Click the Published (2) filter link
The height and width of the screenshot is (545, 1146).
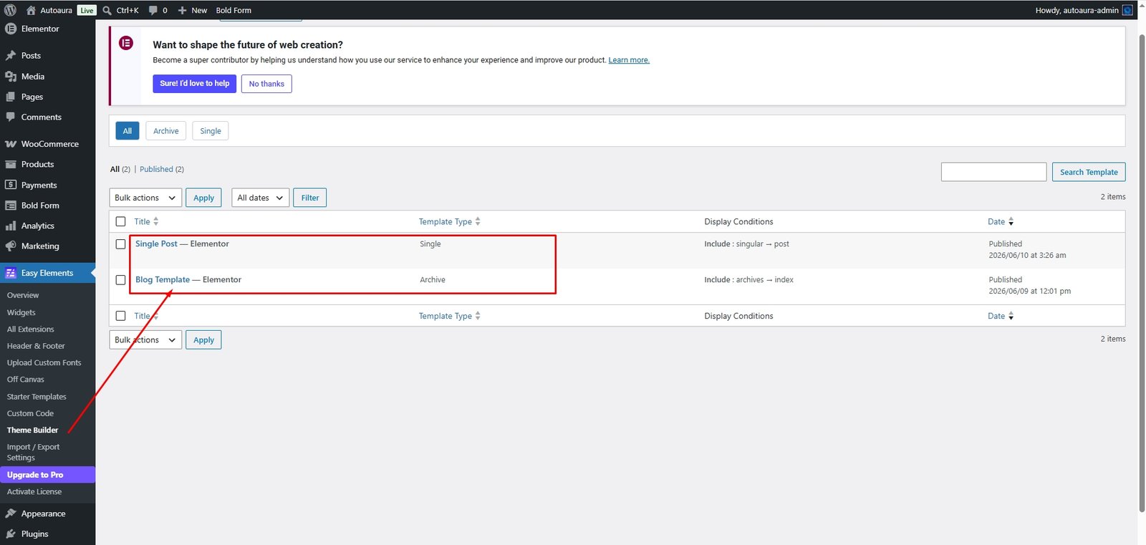click(162, 169)
